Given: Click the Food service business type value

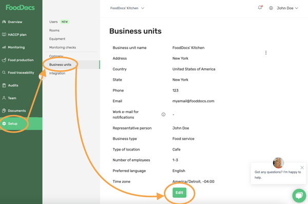Looking at the screenshot, I should coord(183,139).
